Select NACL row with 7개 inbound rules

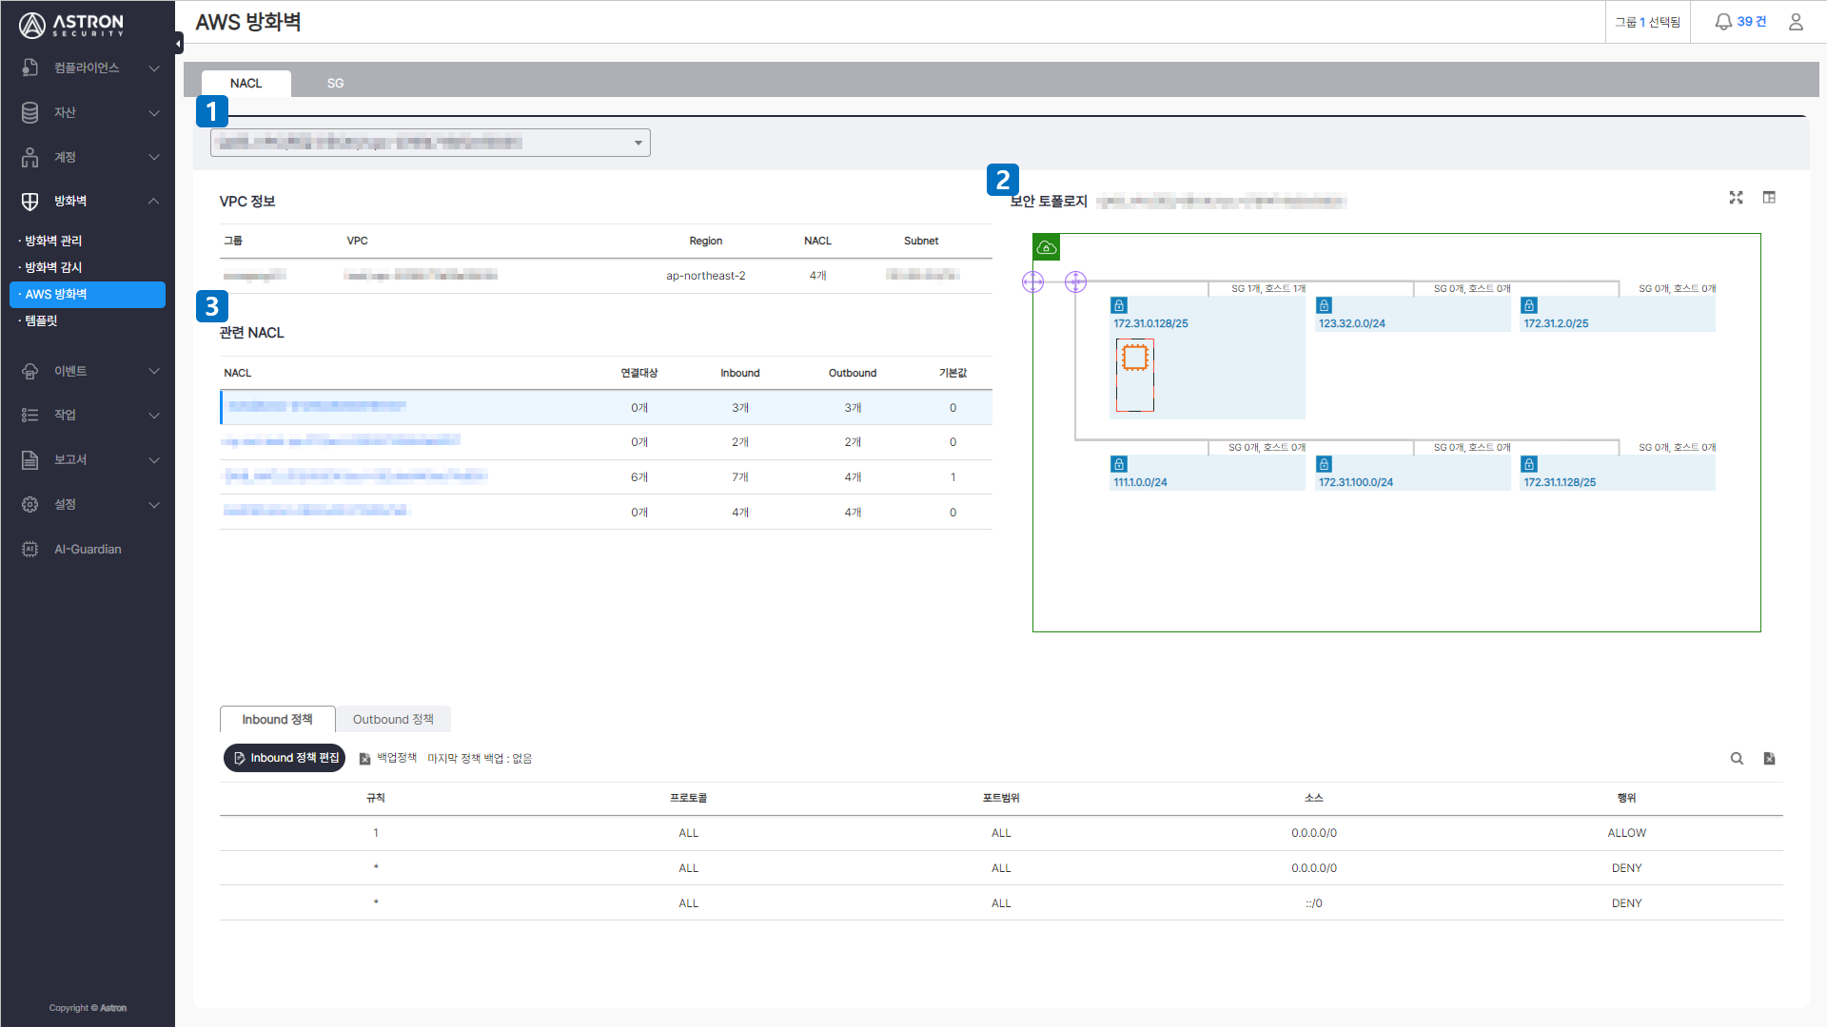click(x=605, y=477)
